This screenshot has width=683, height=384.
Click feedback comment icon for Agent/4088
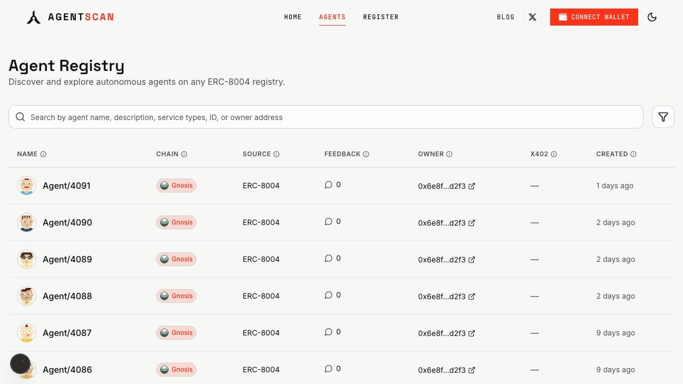point(328,295)
